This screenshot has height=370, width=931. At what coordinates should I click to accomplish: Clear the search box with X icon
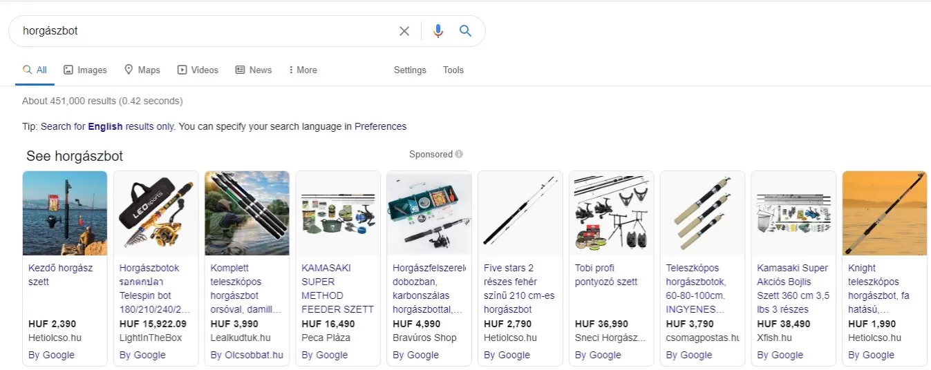click(404, 31)
